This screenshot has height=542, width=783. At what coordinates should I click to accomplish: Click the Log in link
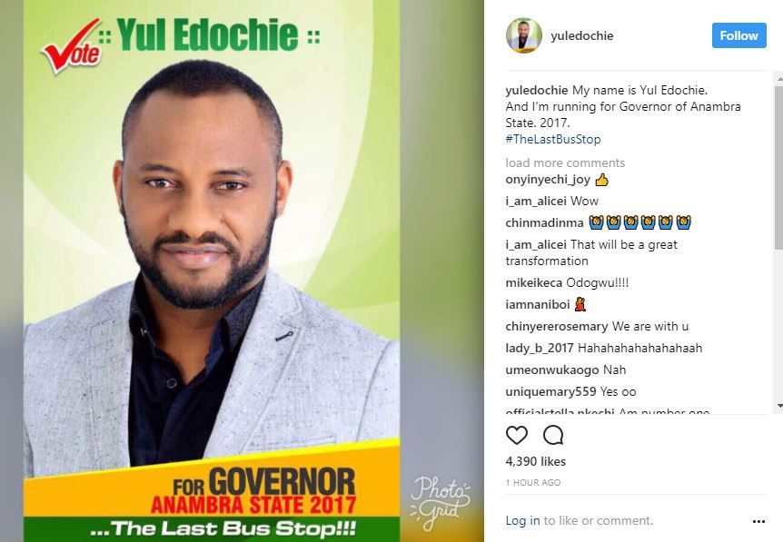(522, 520)
